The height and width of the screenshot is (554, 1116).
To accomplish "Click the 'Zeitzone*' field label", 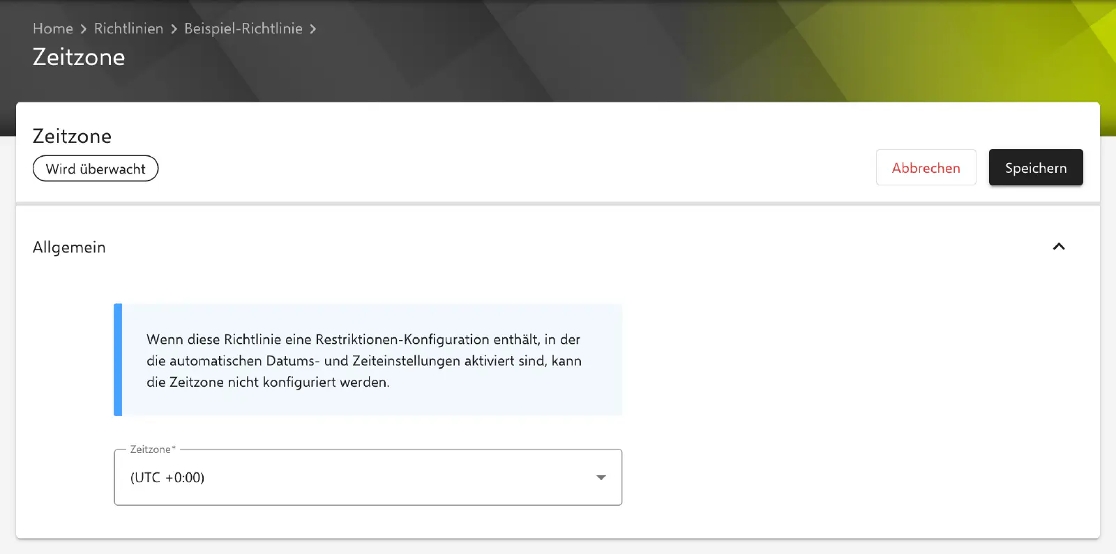I will (x=153, y=449).
